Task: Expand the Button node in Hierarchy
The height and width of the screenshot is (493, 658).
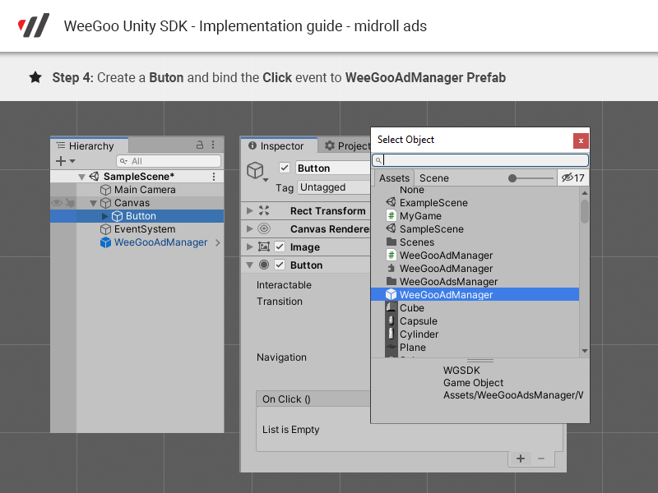Action: (x=105, y=216)
